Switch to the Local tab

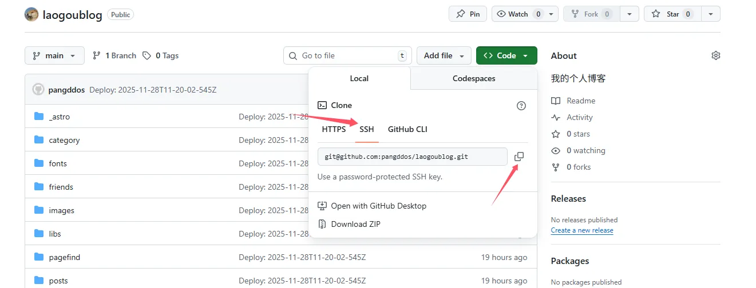click(x=359, y=78)
